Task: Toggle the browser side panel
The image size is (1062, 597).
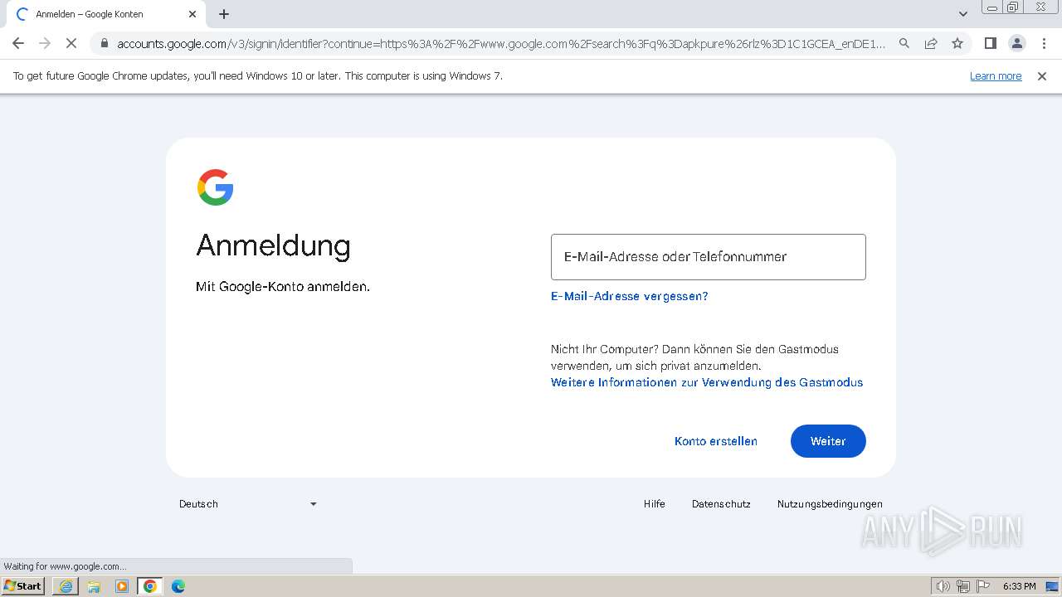Action: (990, 43)
